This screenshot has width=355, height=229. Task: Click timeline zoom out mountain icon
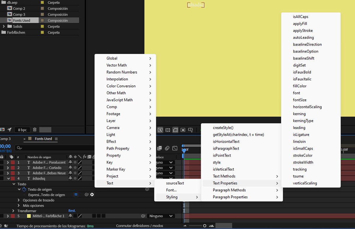185,226
